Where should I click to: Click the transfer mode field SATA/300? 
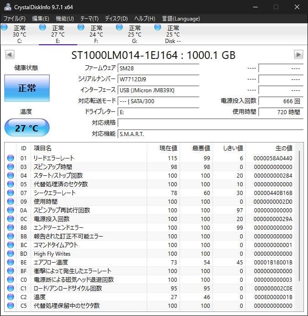click(x=158, y=101)
